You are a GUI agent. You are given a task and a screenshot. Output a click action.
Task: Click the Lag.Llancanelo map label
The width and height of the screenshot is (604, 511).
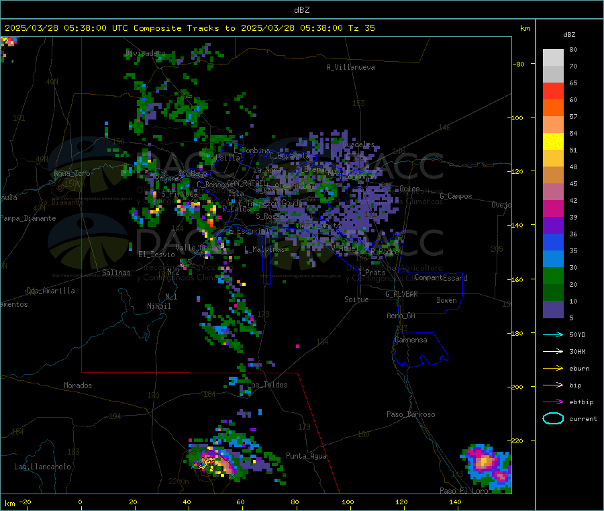[x=42, y=467]
